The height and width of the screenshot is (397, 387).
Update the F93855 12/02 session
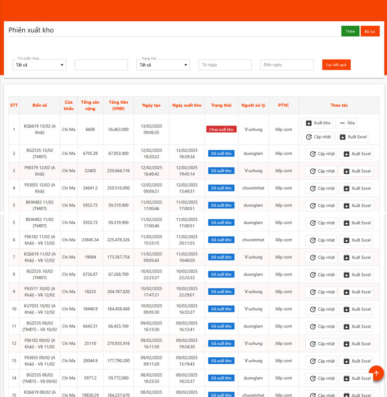click(x=321, y=189)
